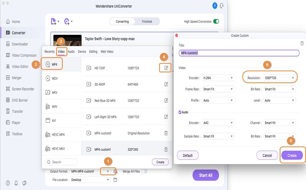The image size is (306, 190).
Task: Open the Downloader section
Action: (x=17, y=44)
